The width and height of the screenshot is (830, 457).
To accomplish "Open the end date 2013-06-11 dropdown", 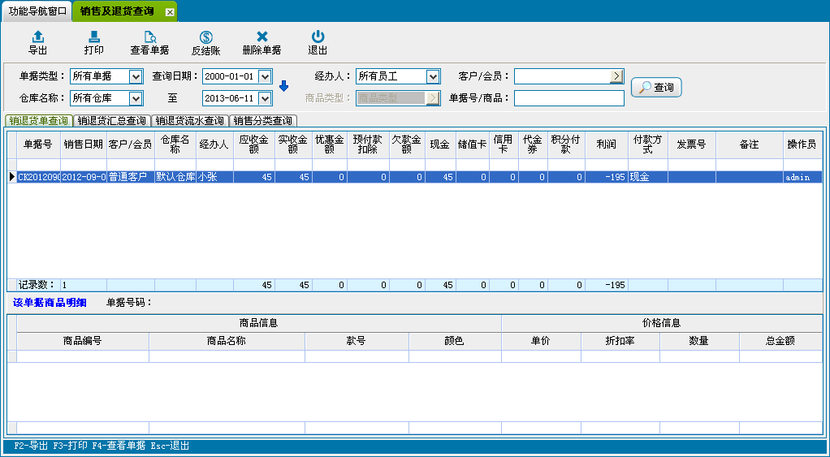I will pos(265,98).
